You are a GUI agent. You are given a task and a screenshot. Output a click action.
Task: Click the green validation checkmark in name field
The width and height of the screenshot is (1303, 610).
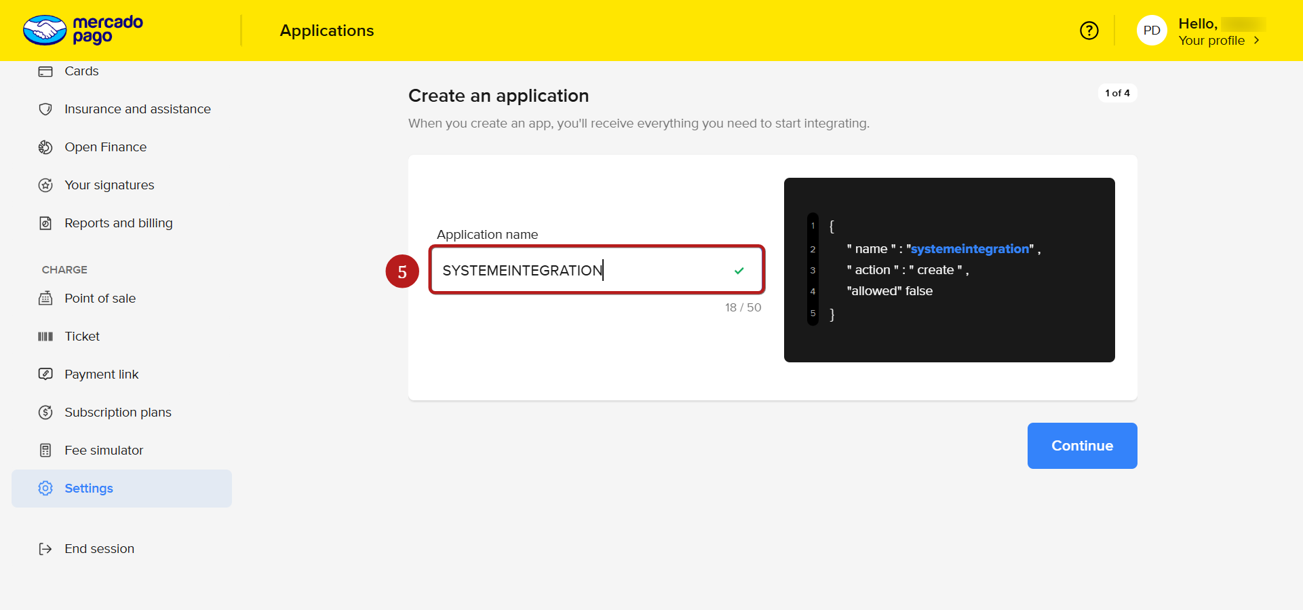[x=739, y=271]
